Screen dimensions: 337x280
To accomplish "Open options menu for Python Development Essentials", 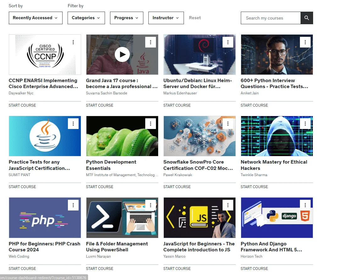I will 151,124.
